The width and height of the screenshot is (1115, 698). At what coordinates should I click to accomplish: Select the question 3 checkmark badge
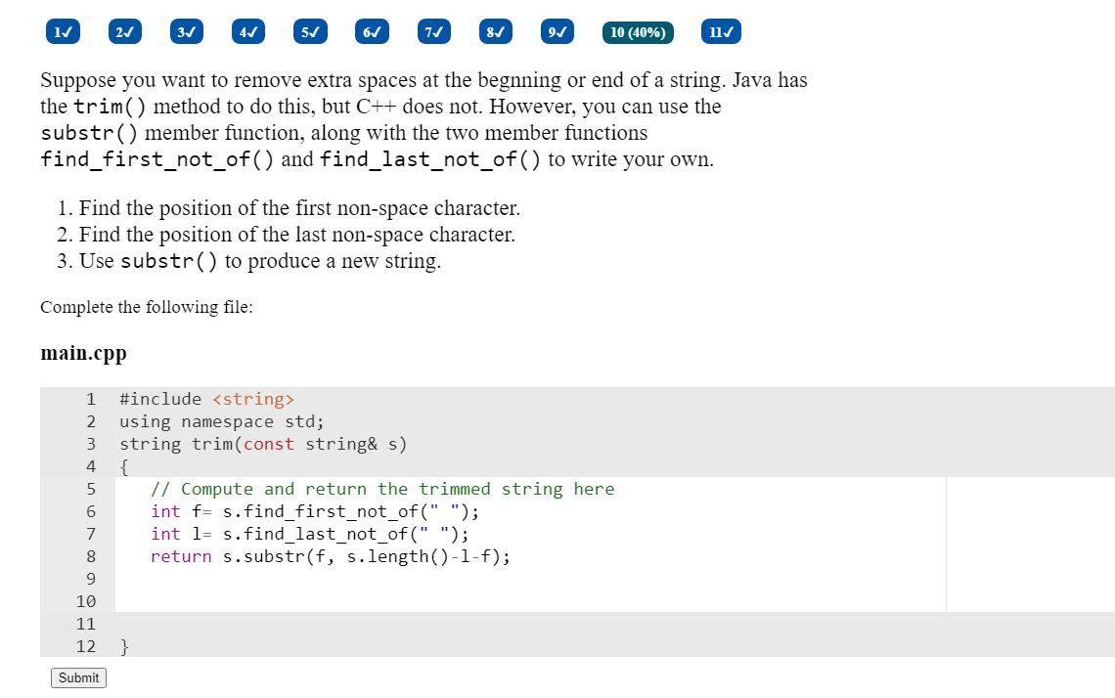[186, 31]
